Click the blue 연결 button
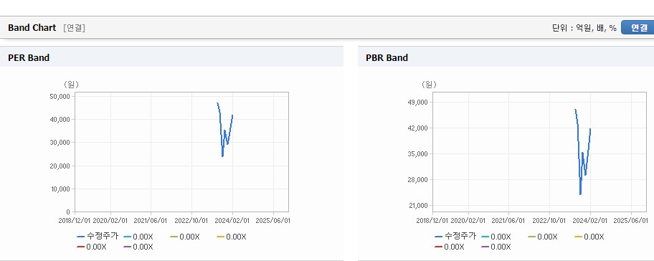 (x=638, y=27)
